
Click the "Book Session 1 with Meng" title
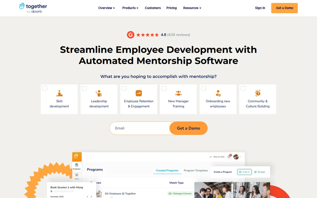click(x=67, y=187)
